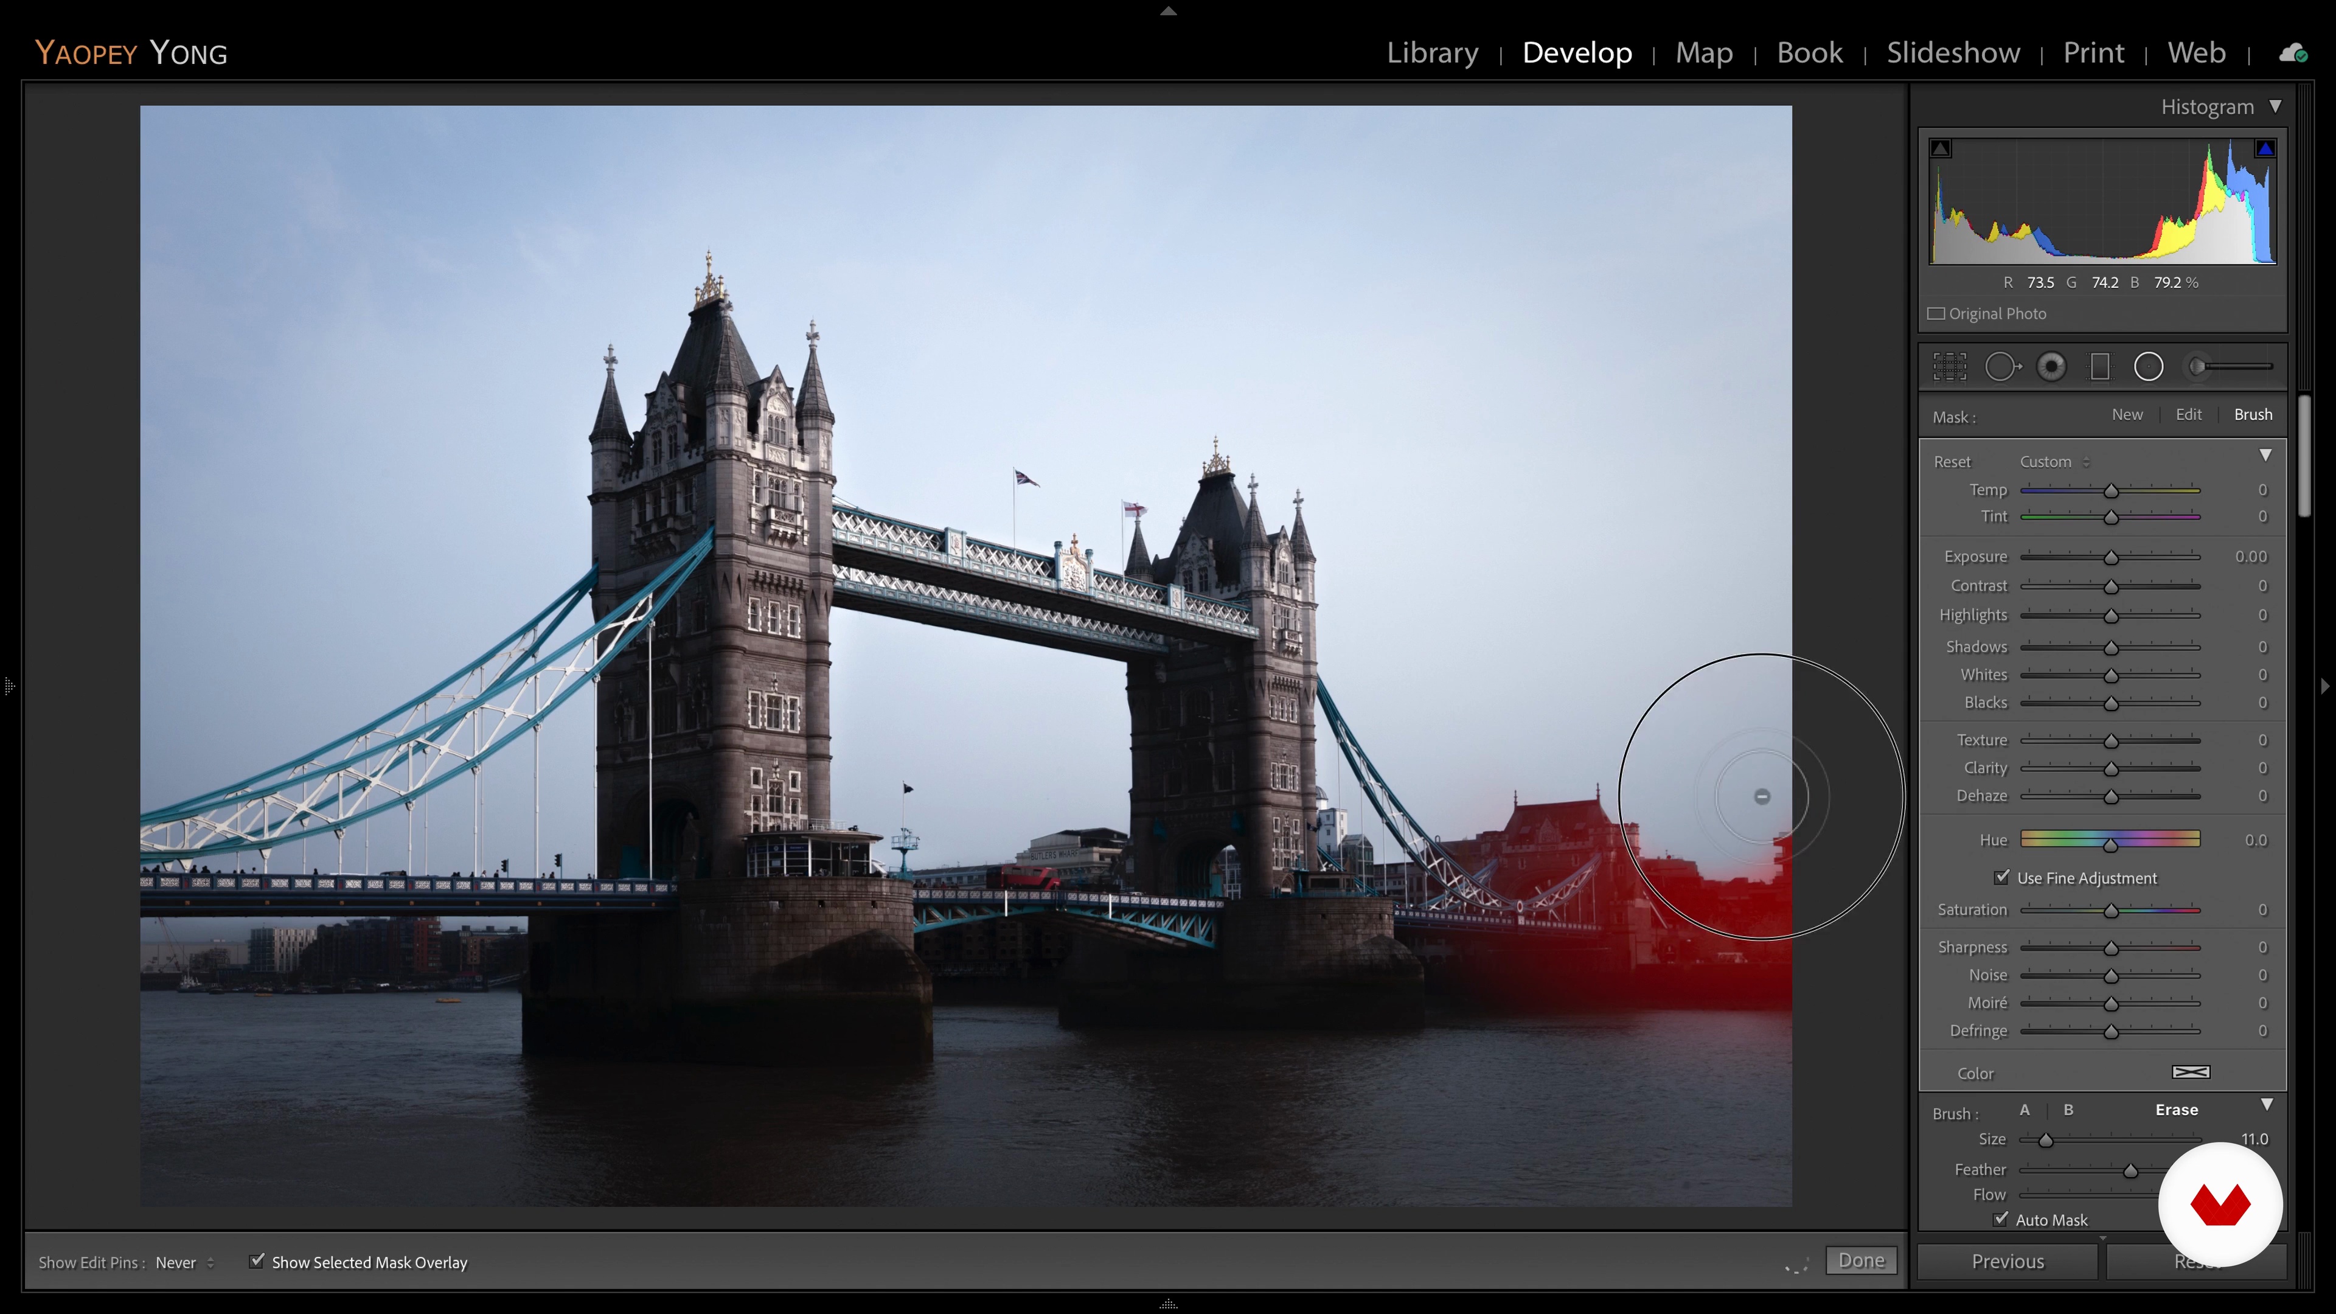Open the Color swatch picker
The height and width of the screenshot is (1314, 2336).
(x=2191, y=1072)
